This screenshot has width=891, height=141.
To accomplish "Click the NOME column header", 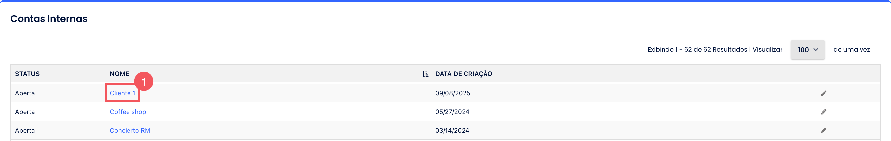I will [x=119, y=74].
